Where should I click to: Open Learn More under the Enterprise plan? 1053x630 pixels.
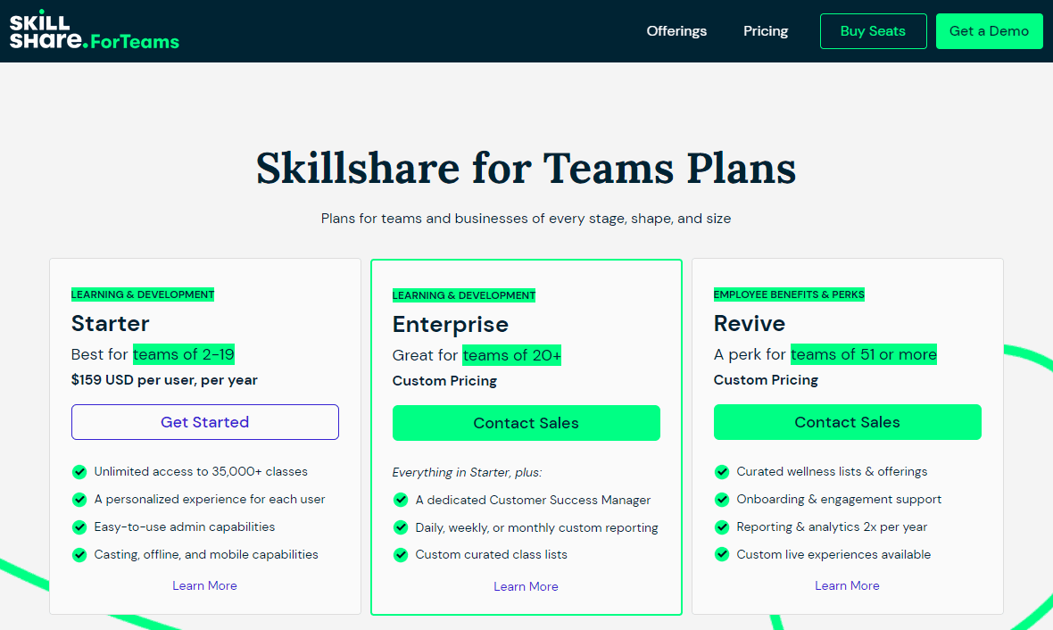click(526, 586)
